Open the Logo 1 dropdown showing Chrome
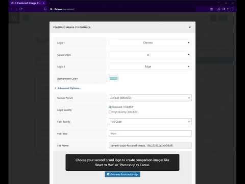The height and width of the screenshot is (184, 245). pyautogui.click(x=150, y=43)
